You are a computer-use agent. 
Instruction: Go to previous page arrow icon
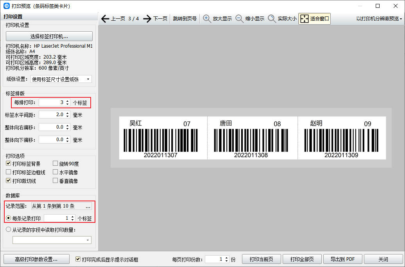click(105, 19)
